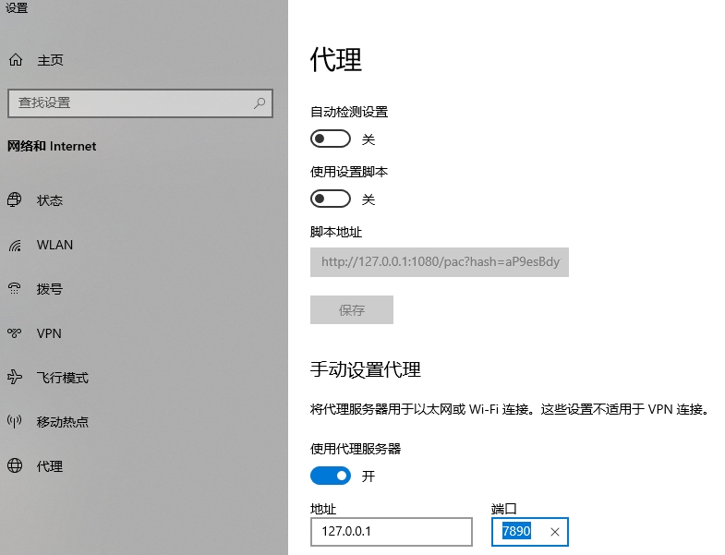Click the magnifier icon in the search box

[260, 103]
